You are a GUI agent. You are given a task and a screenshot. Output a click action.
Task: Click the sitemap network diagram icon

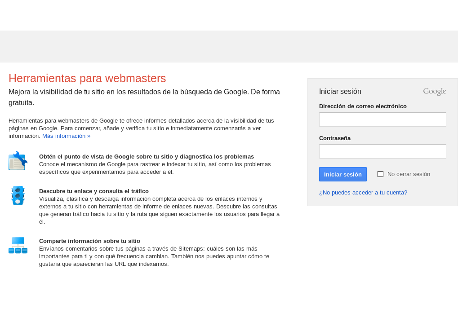point(18,245)
